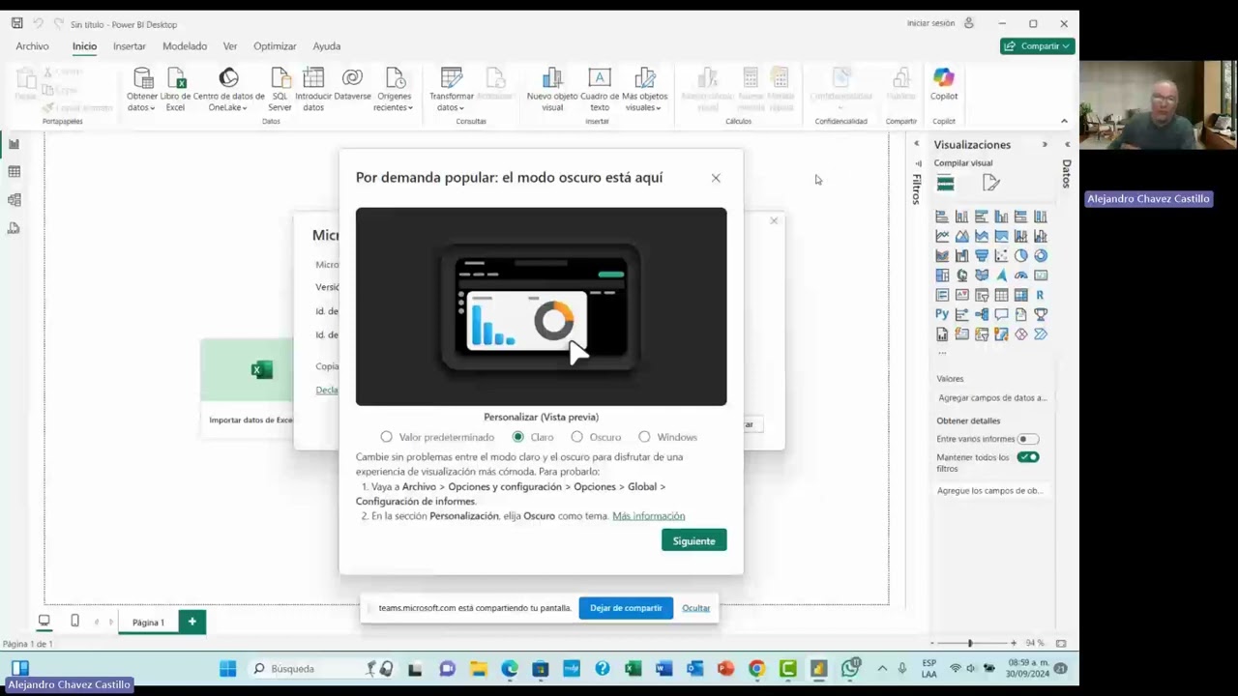Insert a Cuadro de texto
This screenshot has height=696, width=1238.
point(600,89)
